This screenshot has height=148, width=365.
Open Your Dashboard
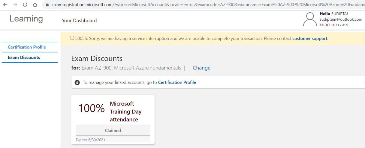tap(79, 20)
